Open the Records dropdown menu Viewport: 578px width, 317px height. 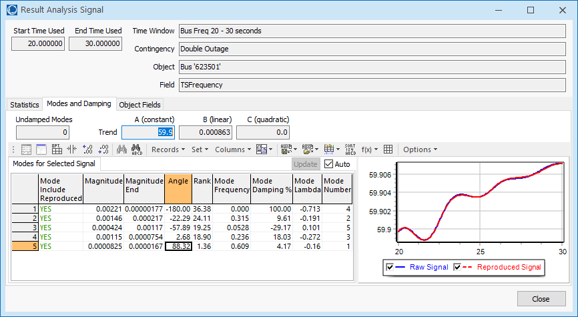(x=168, y=149)
